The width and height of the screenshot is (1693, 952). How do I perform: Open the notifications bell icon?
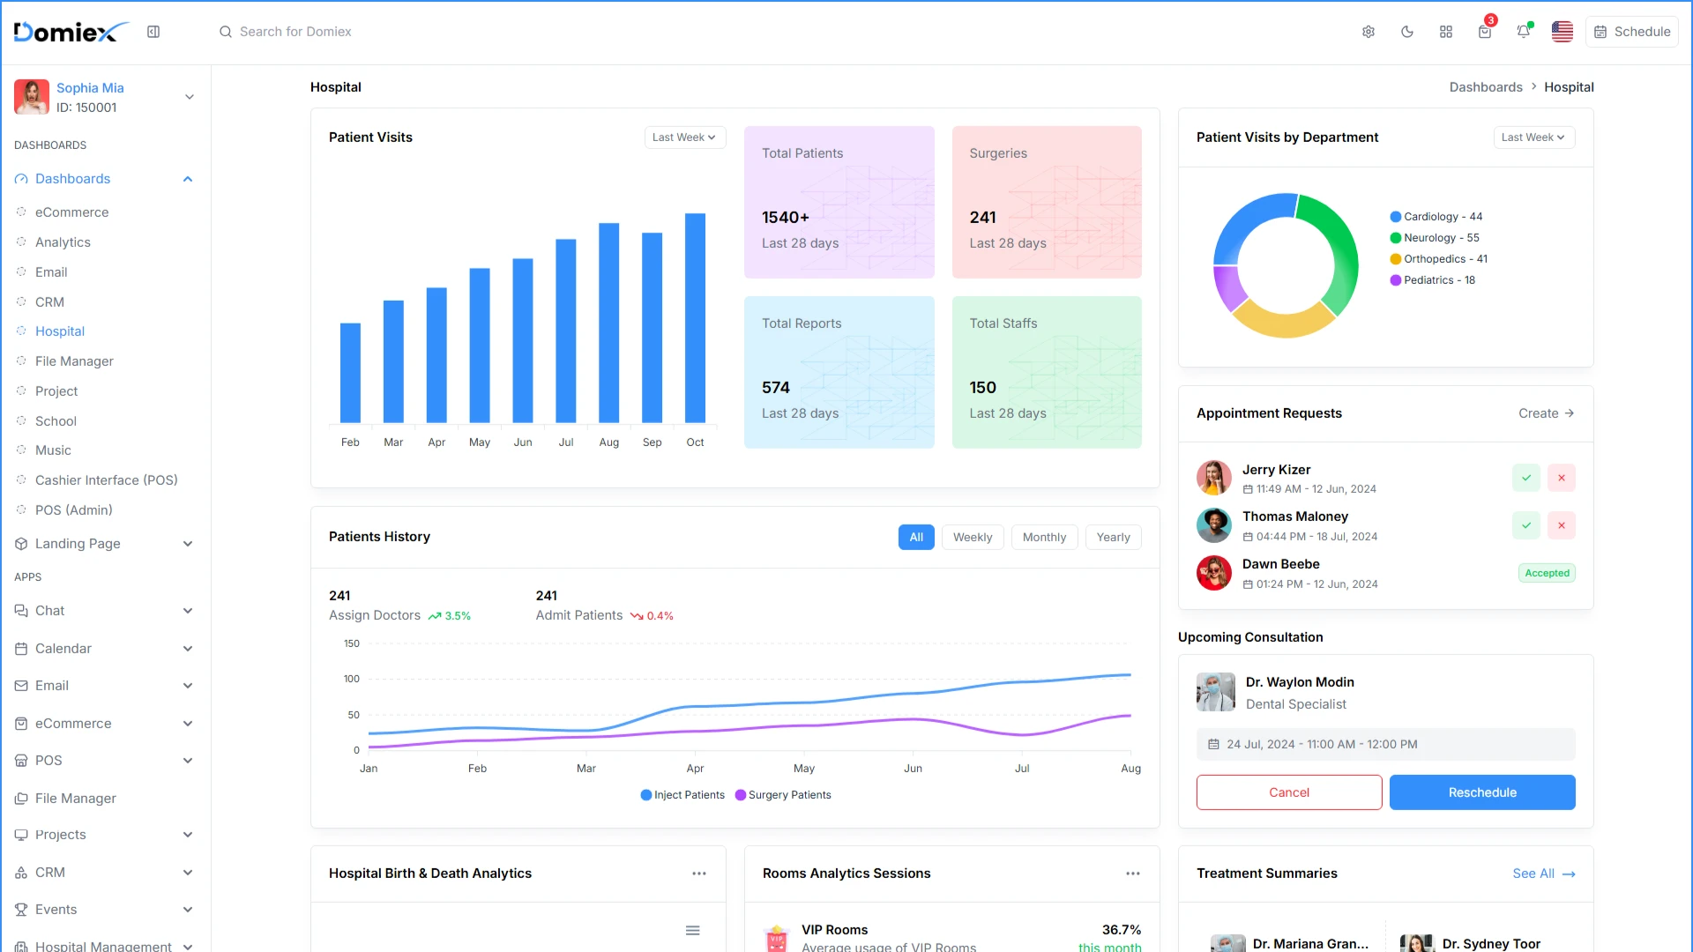coord(1524,32)
